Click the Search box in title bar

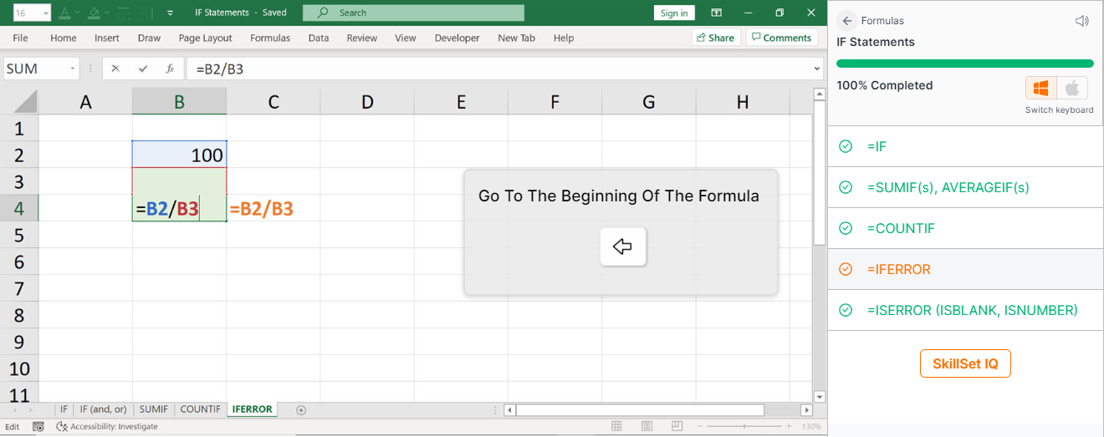click(413, 13)
